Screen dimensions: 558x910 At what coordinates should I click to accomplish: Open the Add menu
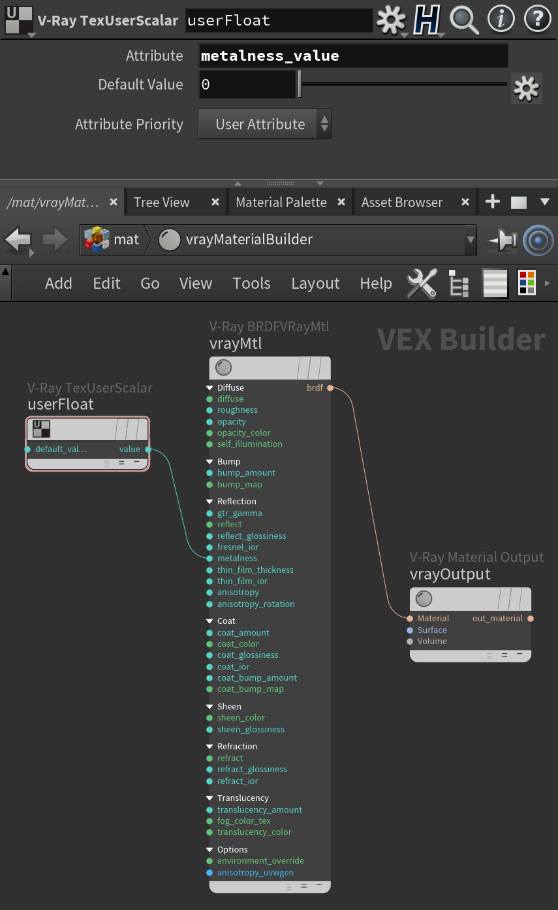[58, 284]
